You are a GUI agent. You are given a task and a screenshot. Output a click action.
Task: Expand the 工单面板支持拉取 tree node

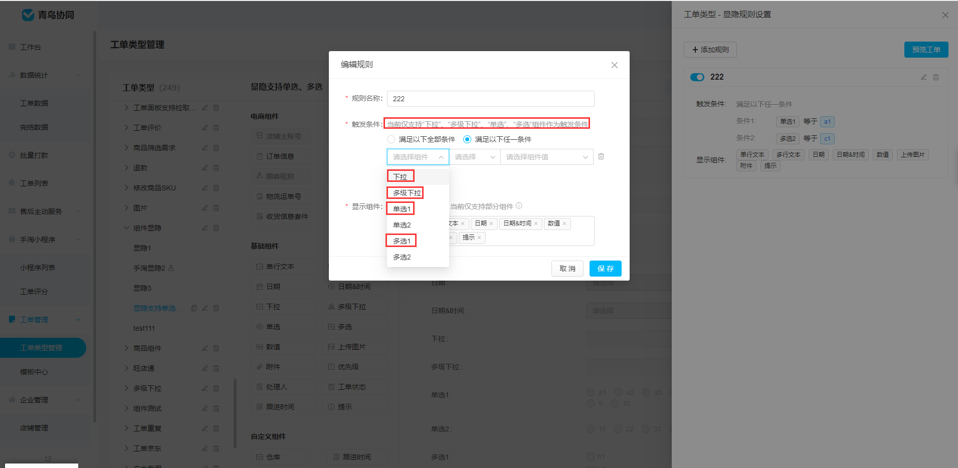coord(127,107)
